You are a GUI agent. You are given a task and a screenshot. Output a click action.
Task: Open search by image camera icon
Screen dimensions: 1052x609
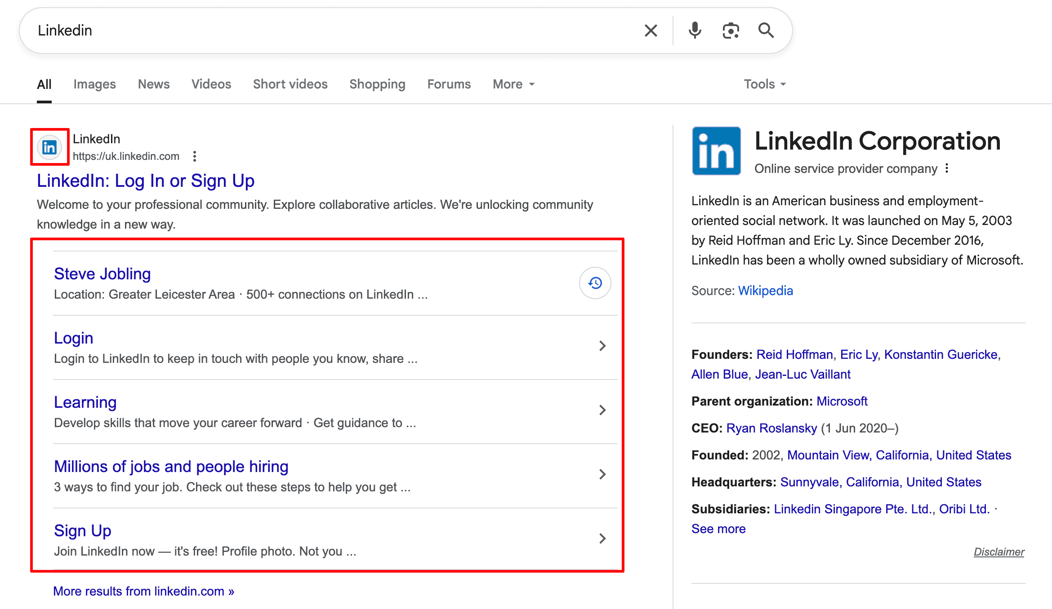731,31
